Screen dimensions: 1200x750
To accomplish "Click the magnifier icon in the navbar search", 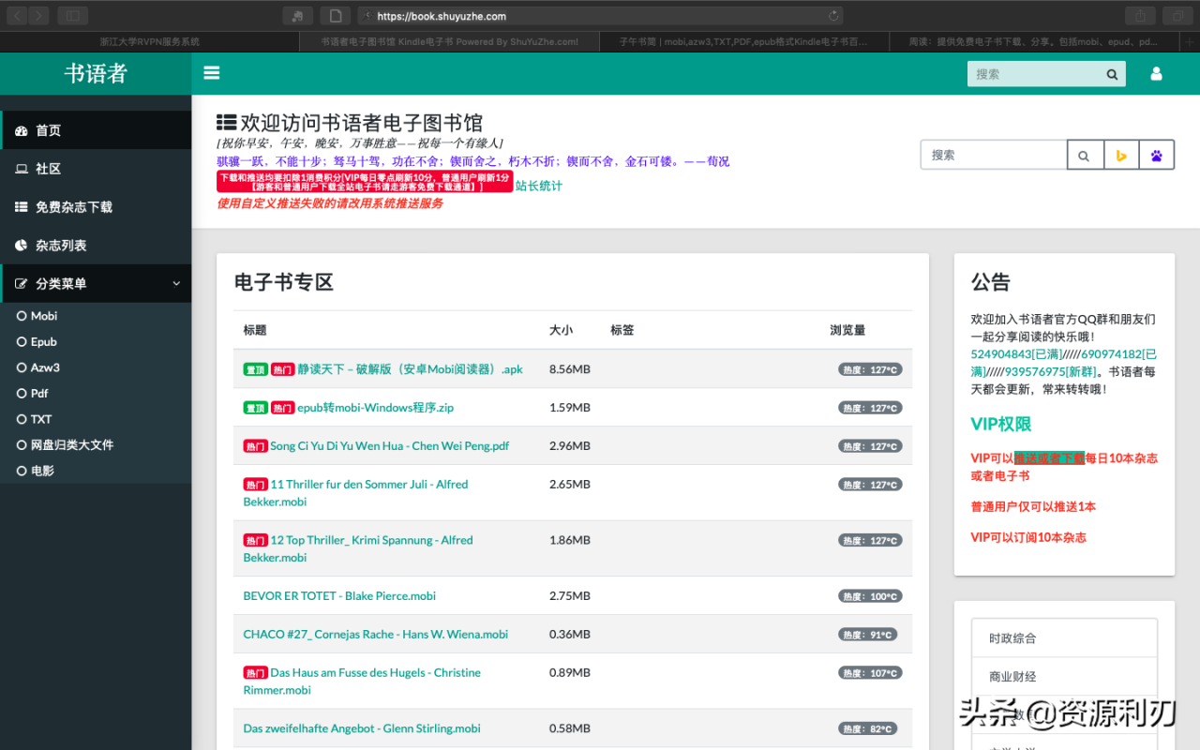I will [x=1112, y=73].
